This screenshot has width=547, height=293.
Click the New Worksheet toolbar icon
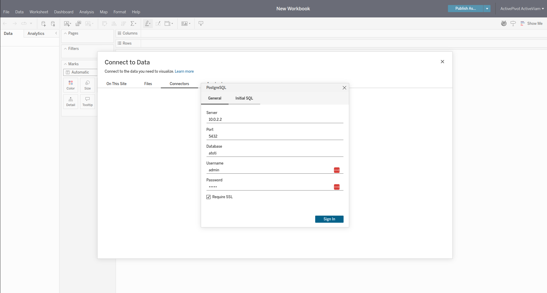click(67, 24)
